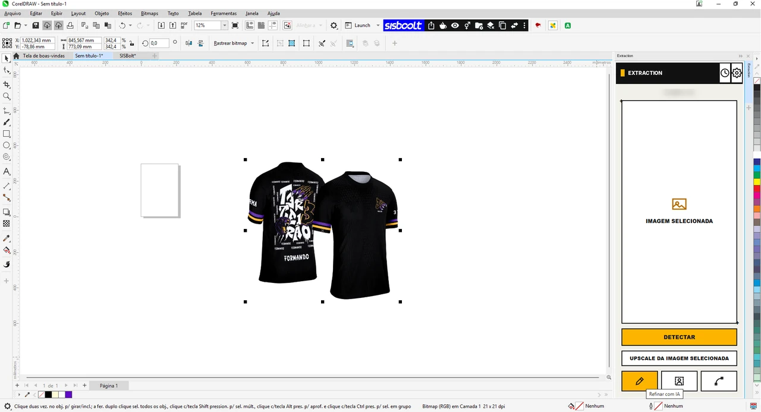The height and width of the screenshot is (412, 761).
Task: Toggle show grid button
Action: point(261,26)
